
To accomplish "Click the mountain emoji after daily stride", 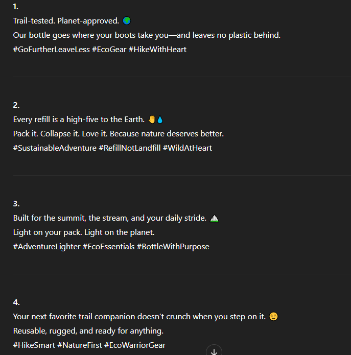I will (x=214, y=218).
